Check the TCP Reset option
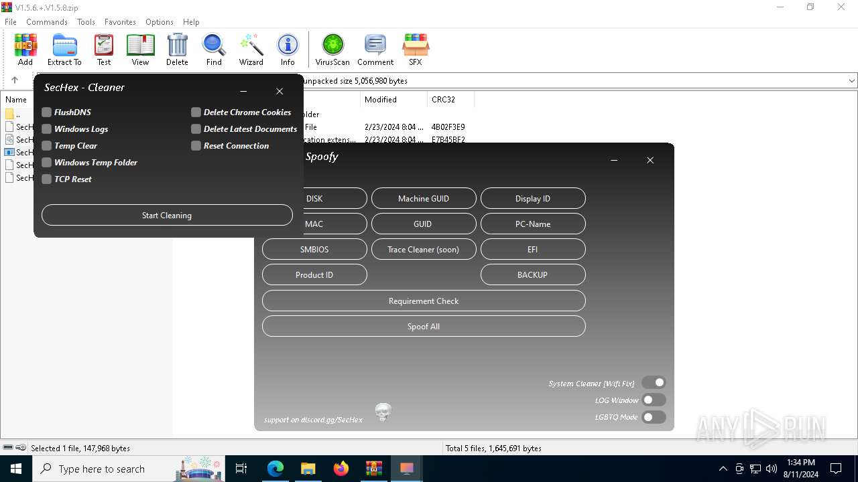The image size is (858, 482). (46, 179)
